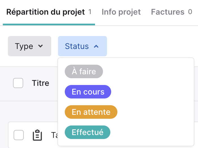Viewport: 198px width, 148px height.
Task: Click the Titre column header
Action: [x=40, y=83]
